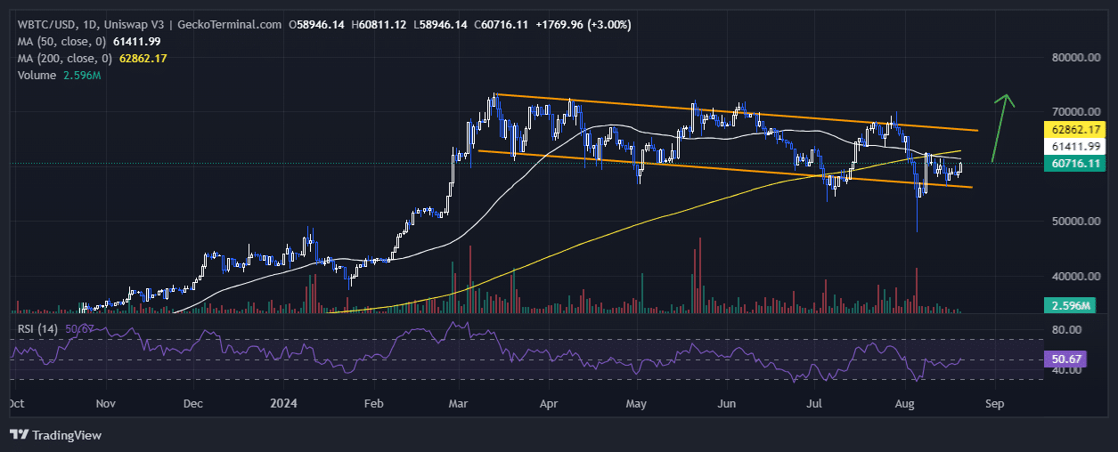Click the Sep label on the time axis
Viewport: 1118px width, 452px height.
coord(995,403)
